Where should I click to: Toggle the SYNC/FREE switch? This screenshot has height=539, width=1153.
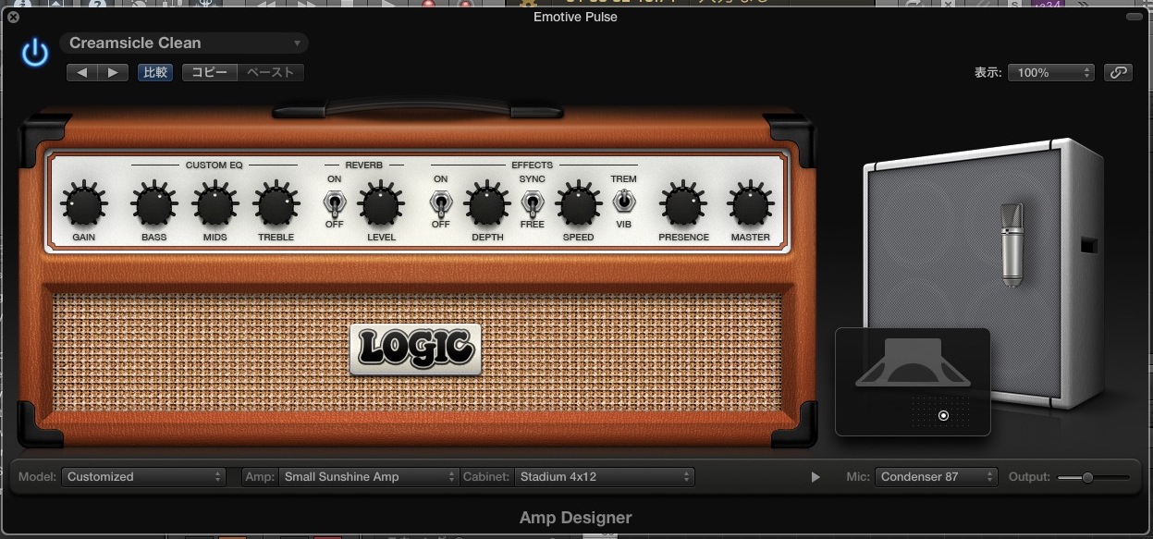coord(532,202)
